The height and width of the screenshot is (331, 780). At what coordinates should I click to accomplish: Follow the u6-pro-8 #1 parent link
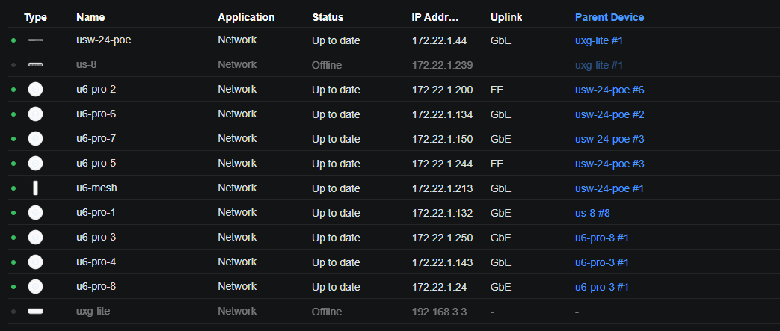click(602, 238)
